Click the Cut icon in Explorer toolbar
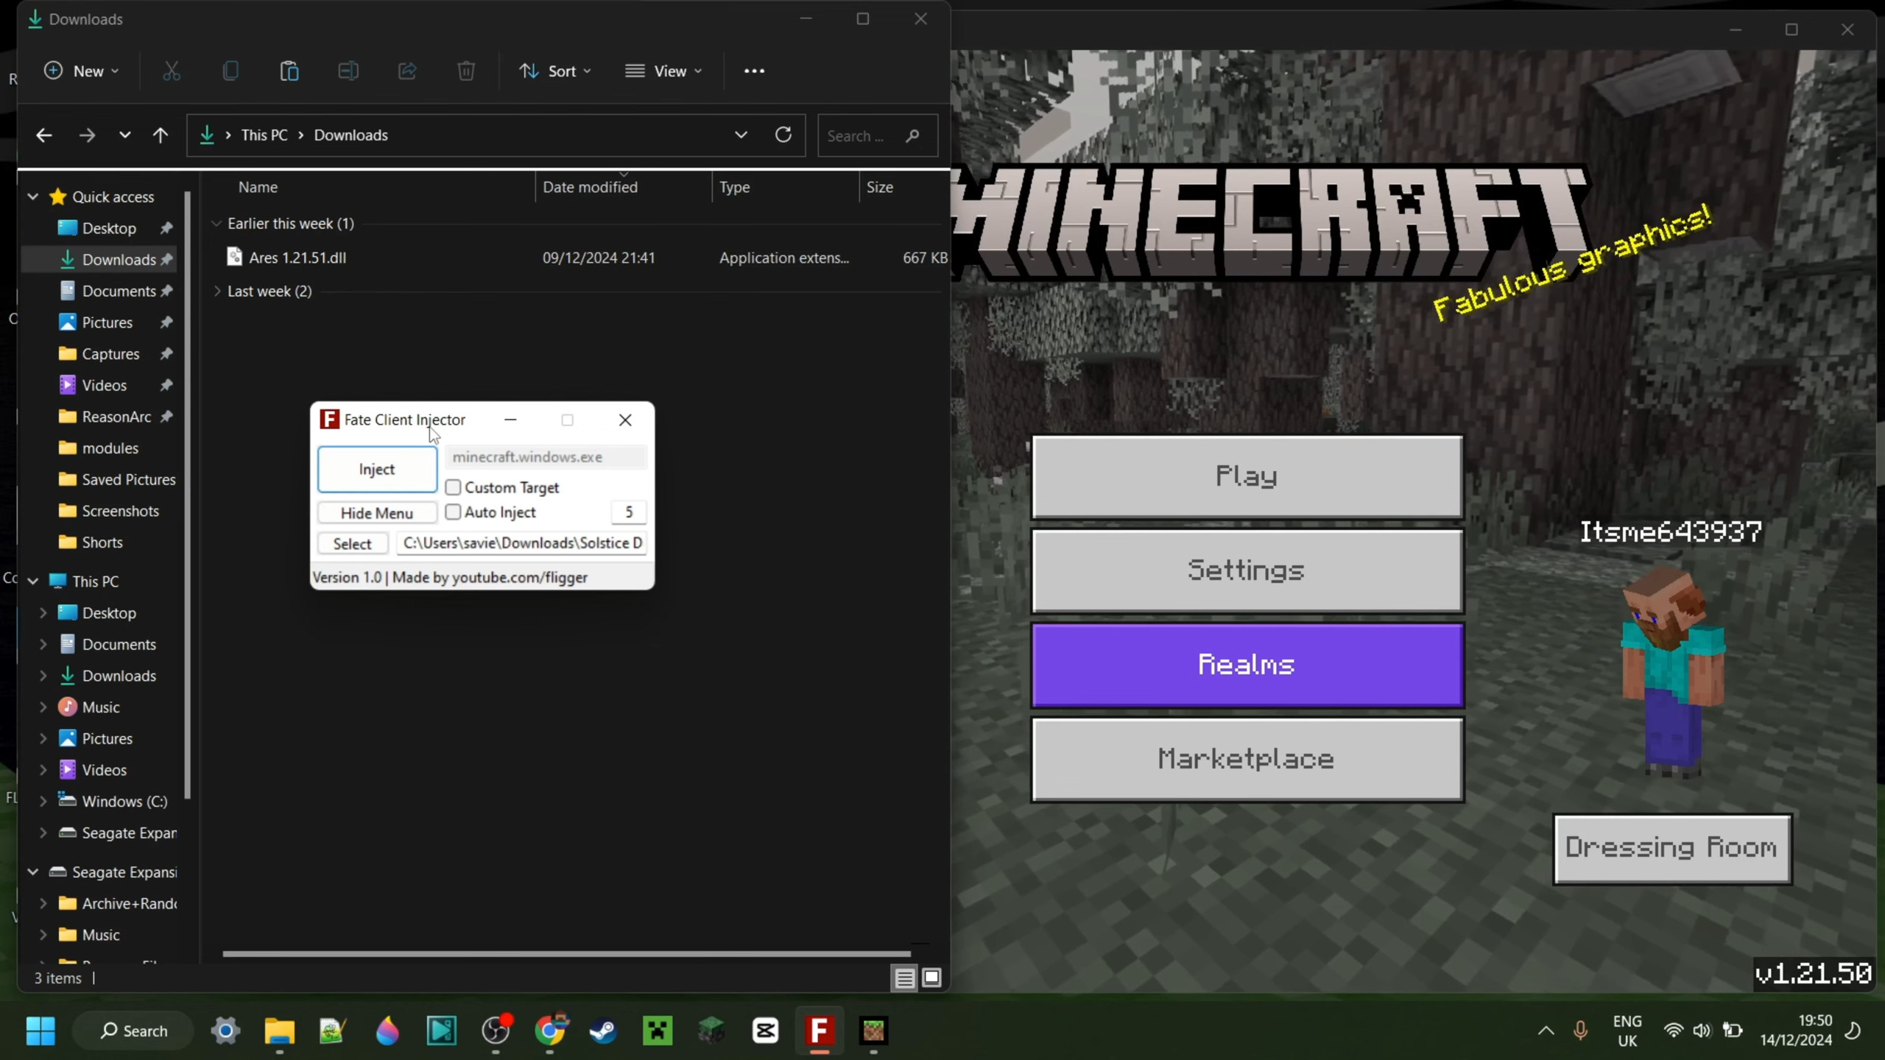Image resolution: width=1885 pixels, height=1060 pixels. [172, 71]
